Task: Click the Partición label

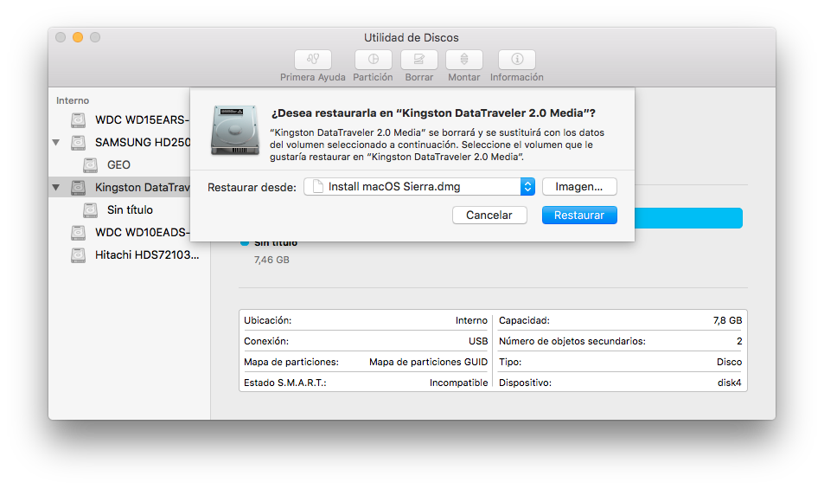Action: click(x=374, y=77)
